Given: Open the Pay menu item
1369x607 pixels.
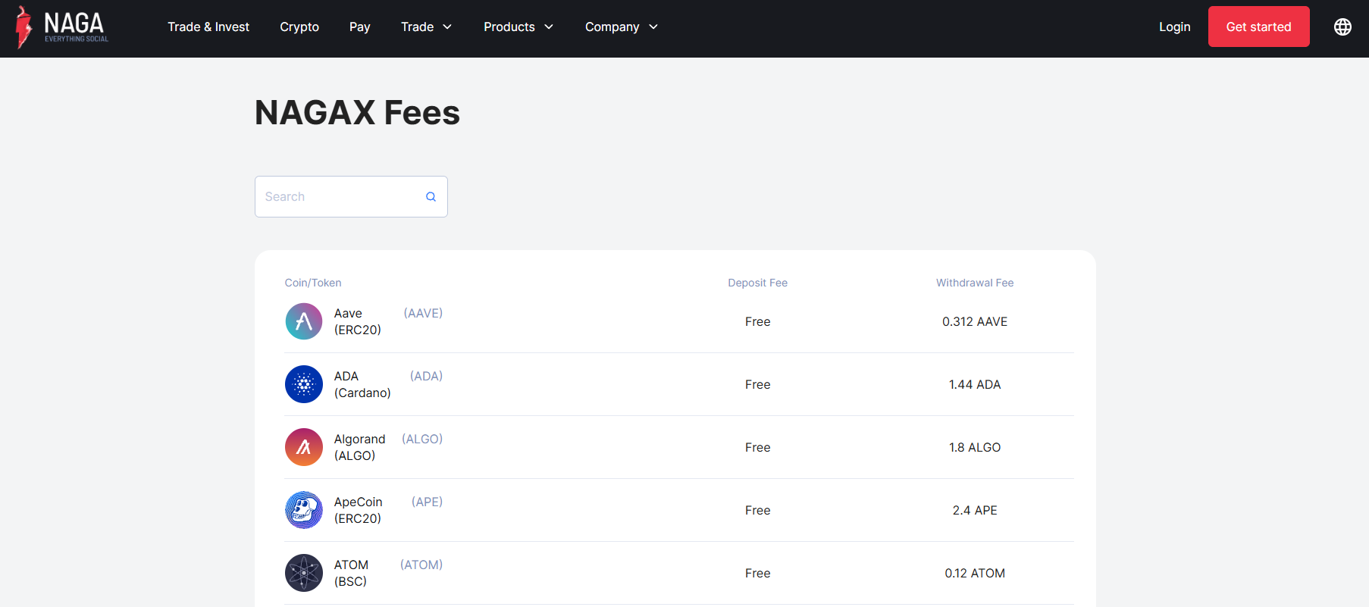Looking at the screenshot, I should 360,27.
